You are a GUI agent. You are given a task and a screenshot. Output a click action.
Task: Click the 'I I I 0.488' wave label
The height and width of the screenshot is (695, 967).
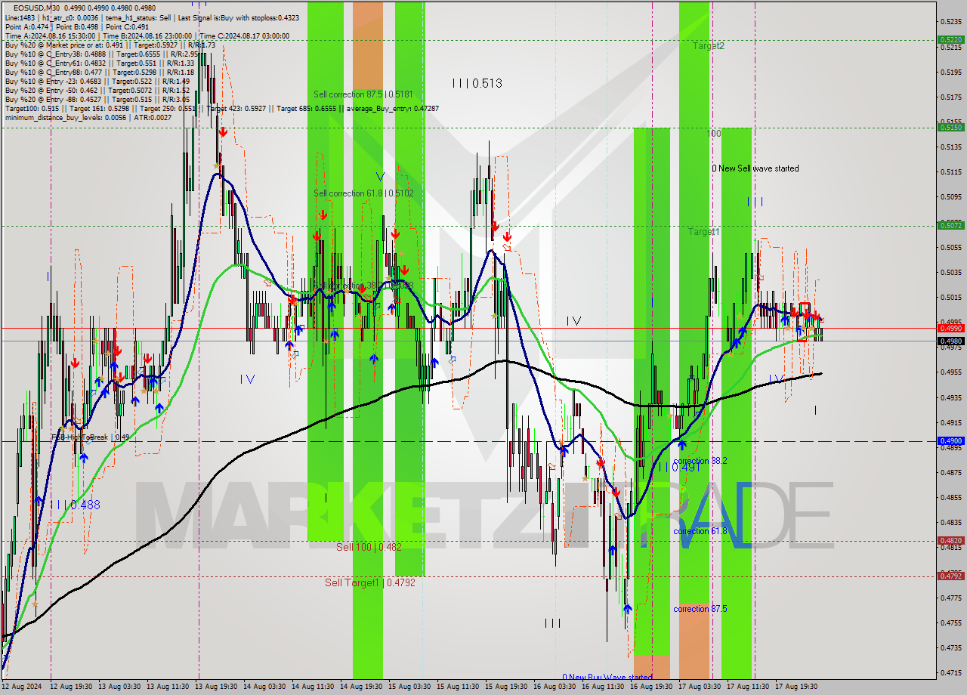(75, 505)
